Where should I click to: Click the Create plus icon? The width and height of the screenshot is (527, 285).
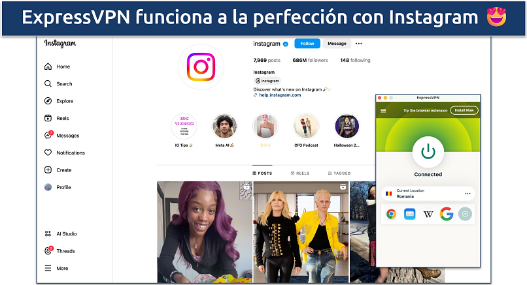coord(48,170)
